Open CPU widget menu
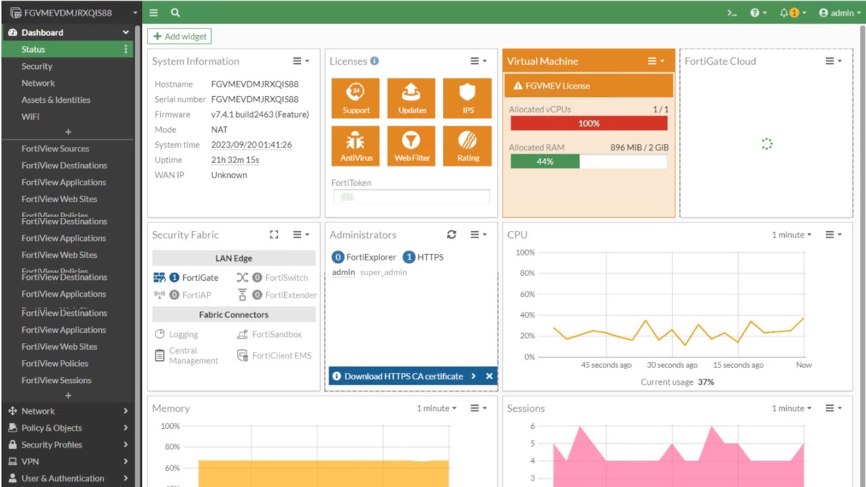 point(834,235)
